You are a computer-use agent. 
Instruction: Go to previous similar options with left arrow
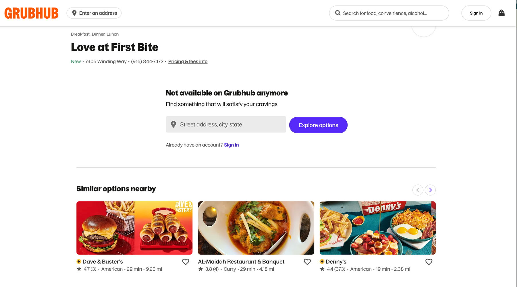[418, 190]
